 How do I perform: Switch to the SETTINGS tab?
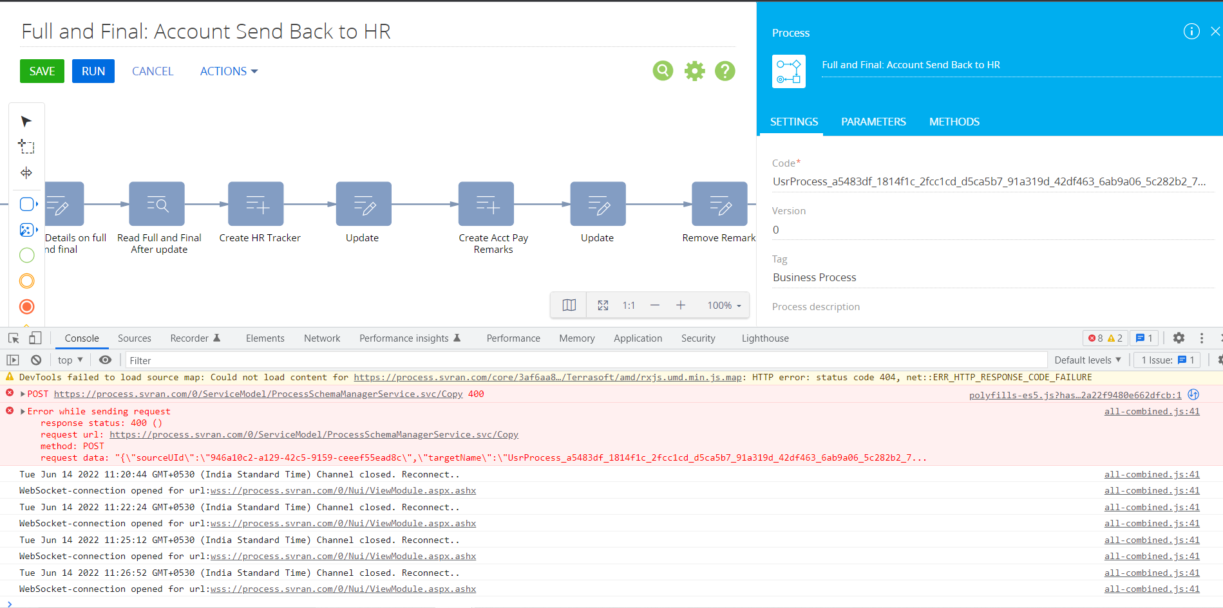click(794, 122)
